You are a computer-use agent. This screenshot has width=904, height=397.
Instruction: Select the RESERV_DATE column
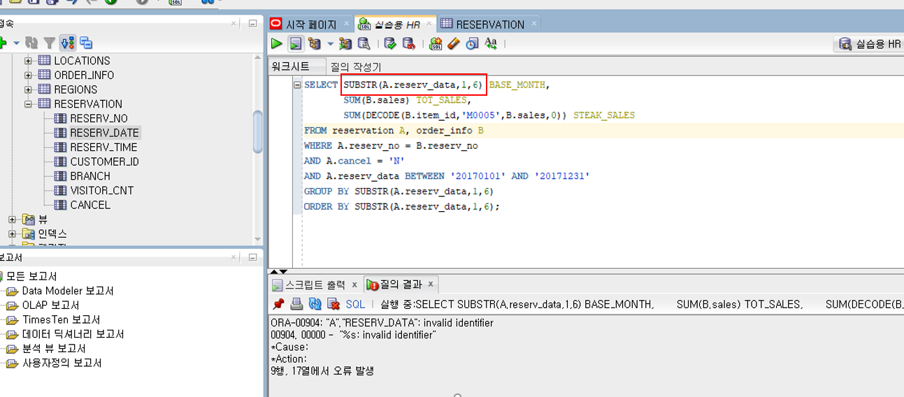click(104, 133)
